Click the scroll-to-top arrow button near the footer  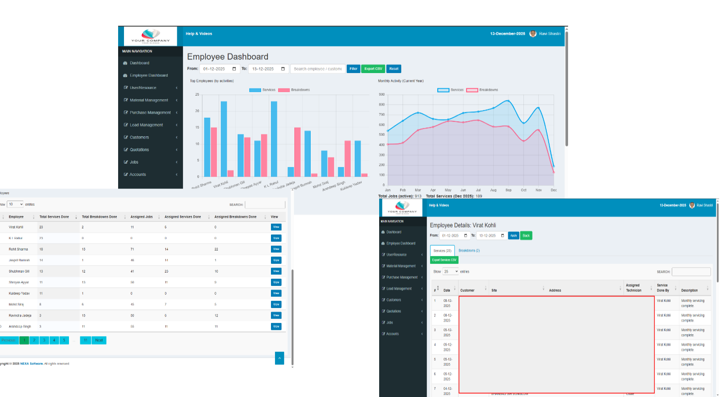coord(280,358)
